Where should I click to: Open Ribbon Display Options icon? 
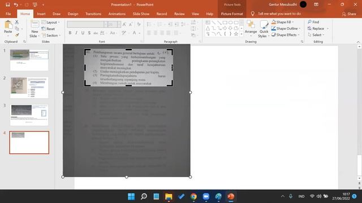click(316, 5)
